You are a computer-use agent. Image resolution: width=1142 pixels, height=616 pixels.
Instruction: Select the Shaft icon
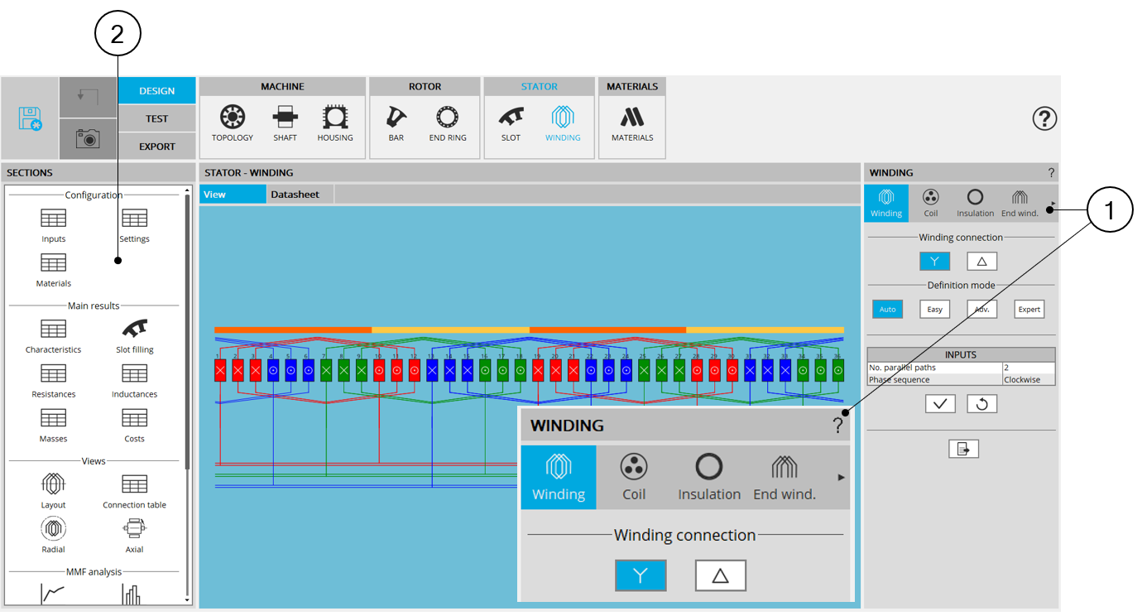click(285, 123)
